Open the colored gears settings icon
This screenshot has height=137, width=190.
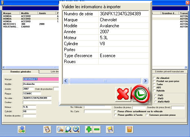22,130
